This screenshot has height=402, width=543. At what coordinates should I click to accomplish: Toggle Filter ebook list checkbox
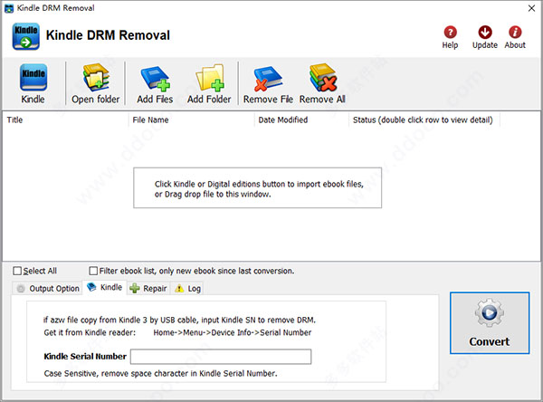point(93,271)
